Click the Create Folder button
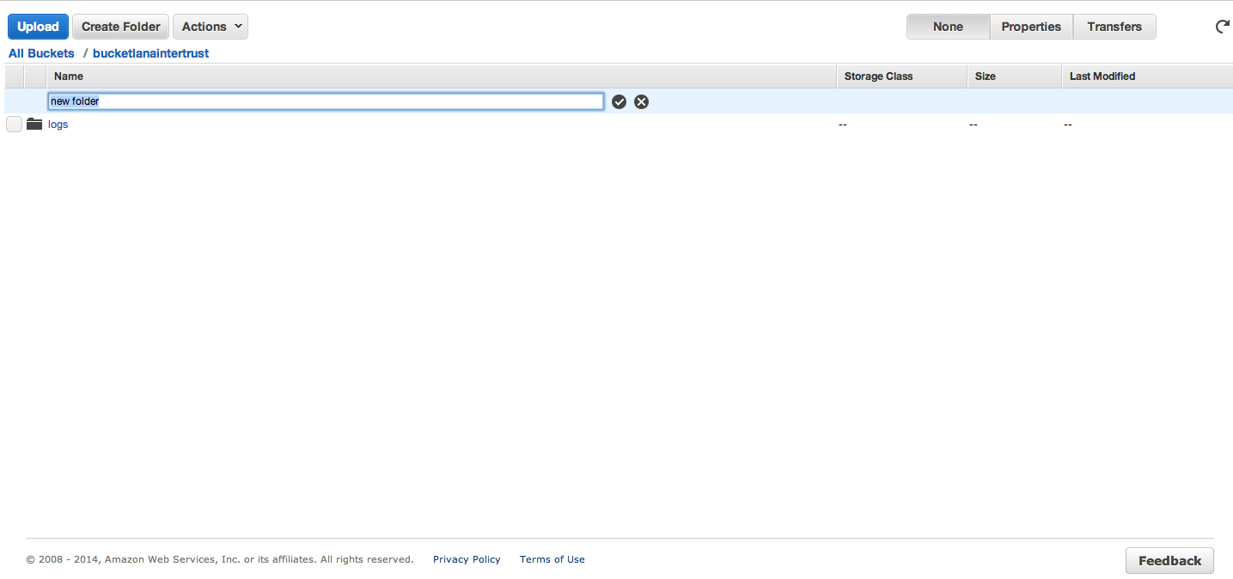The image size is (1233, 579). point(121,27)
